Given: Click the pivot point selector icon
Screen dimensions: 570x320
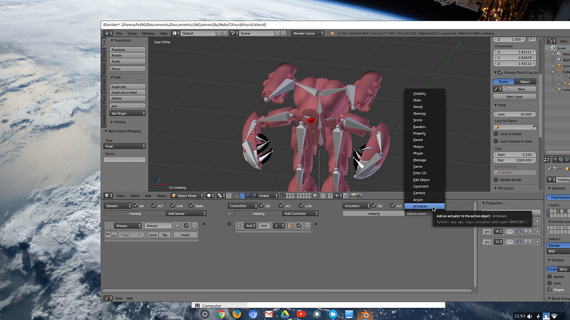Looking at the screenshot, I should click(x=220, y=196).
